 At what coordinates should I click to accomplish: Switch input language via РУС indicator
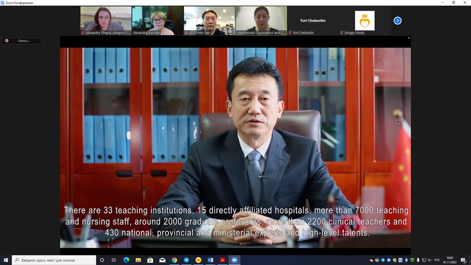click(x=437, y=260)
